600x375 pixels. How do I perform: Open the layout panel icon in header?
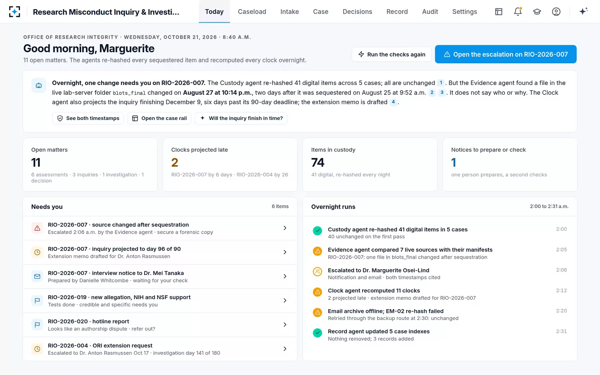(x=499, y=12)
